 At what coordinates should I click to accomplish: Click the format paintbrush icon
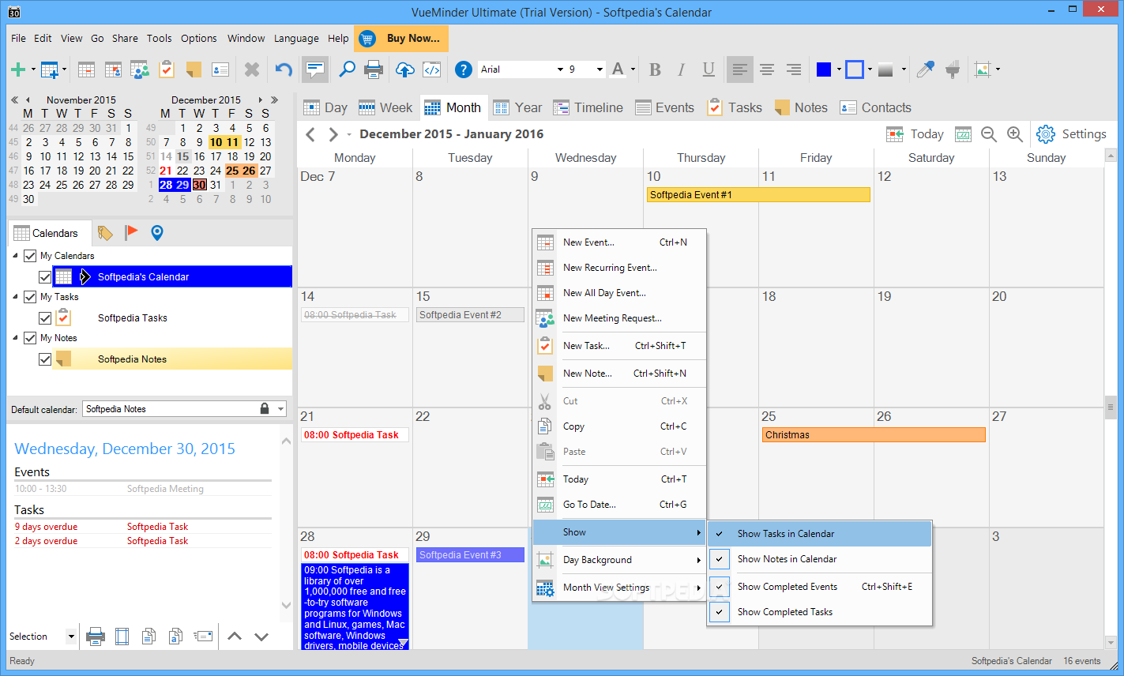click(x=953, y=69)
